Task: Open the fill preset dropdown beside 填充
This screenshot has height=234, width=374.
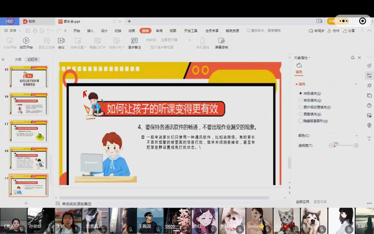Action: click(343, 84)
